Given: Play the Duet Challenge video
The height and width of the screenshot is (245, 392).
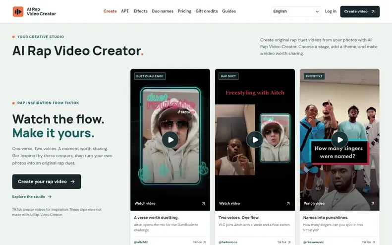Looking at the screenshot, I should point(170,140).
